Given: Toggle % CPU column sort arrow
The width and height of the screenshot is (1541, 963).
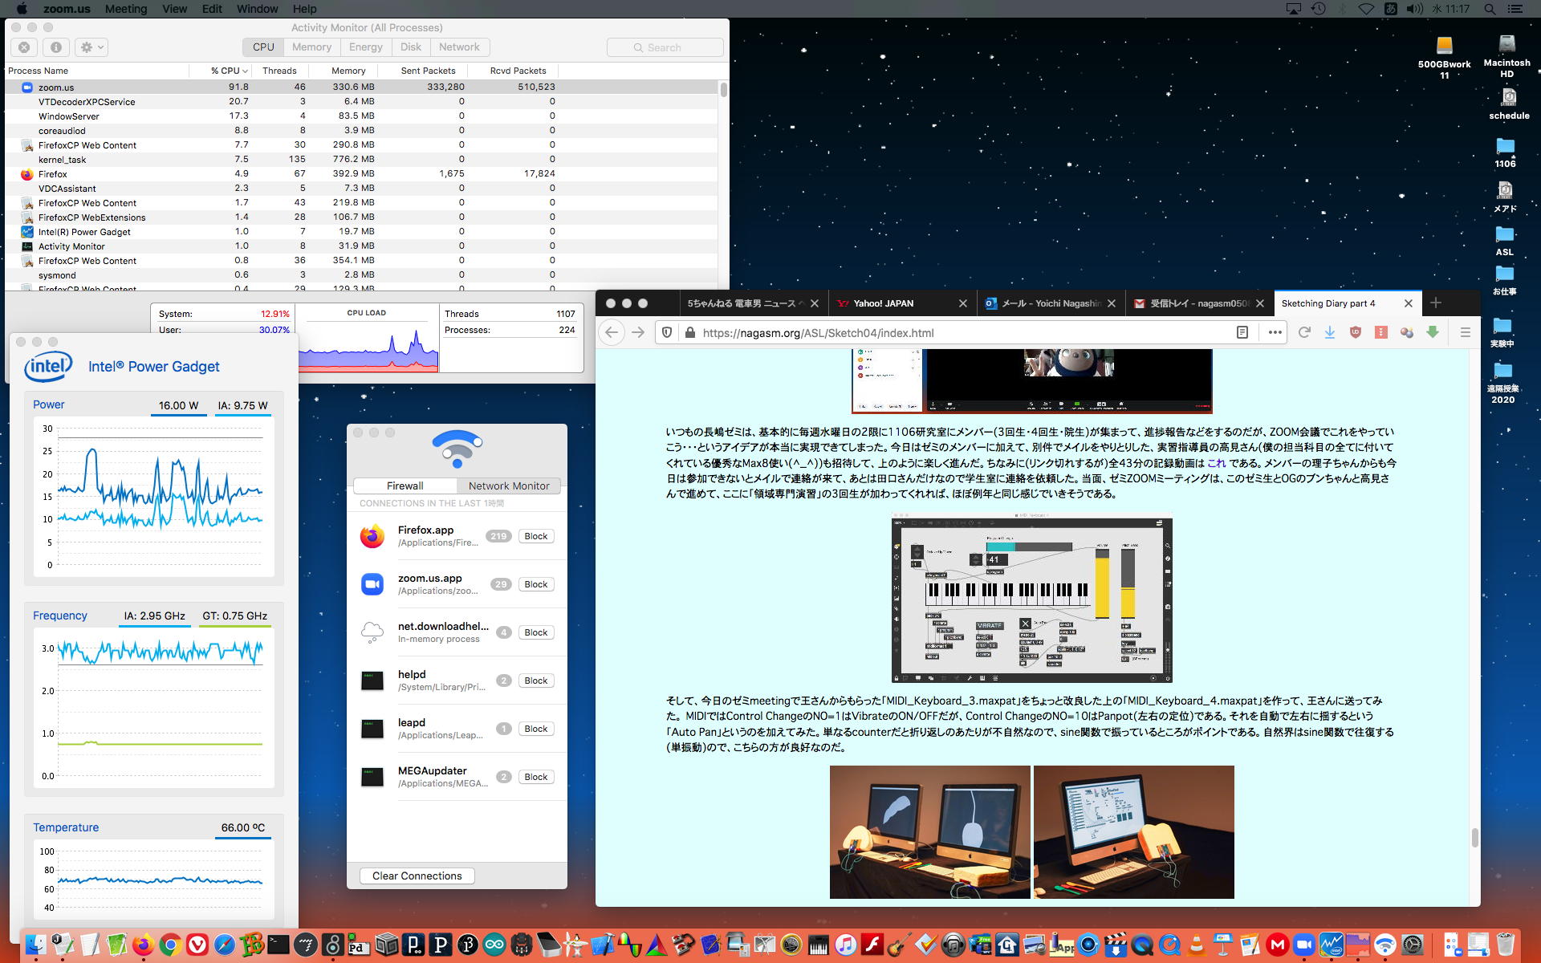Looking at the screenshot, I should click(245, 71).
